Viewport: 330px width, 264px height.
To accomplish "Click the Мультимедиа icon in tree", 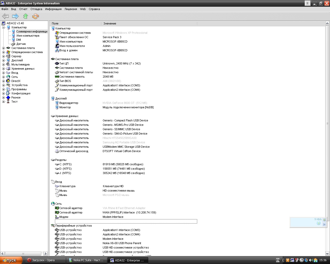I will (x=8, y=64).
